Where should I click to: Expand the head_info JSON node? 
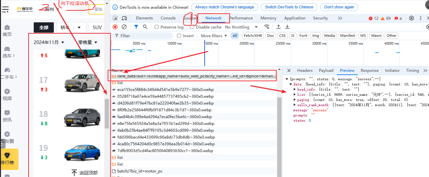tap(295, 89)
